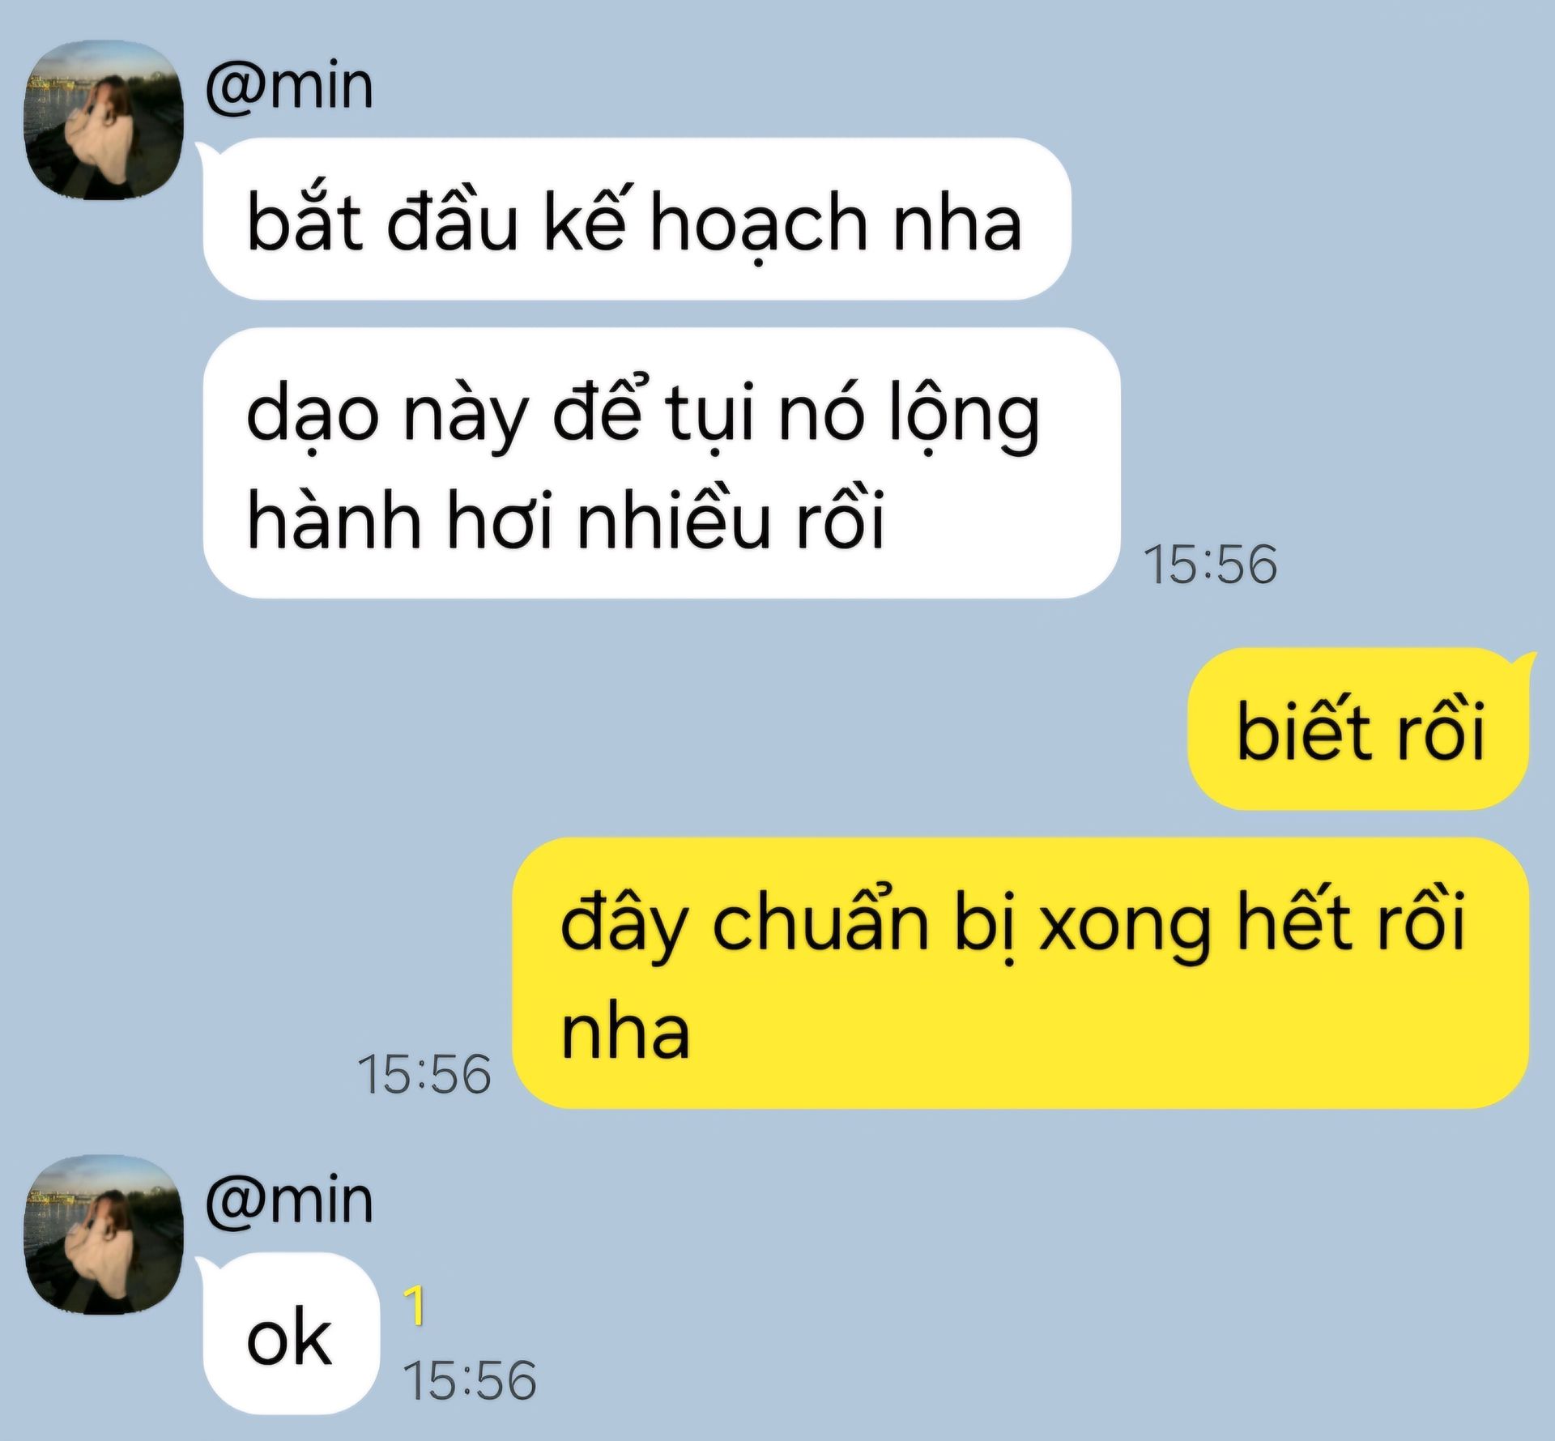Tap @min's avatar beside the ok message
1555x1441 pixels.
(104, 1235)
